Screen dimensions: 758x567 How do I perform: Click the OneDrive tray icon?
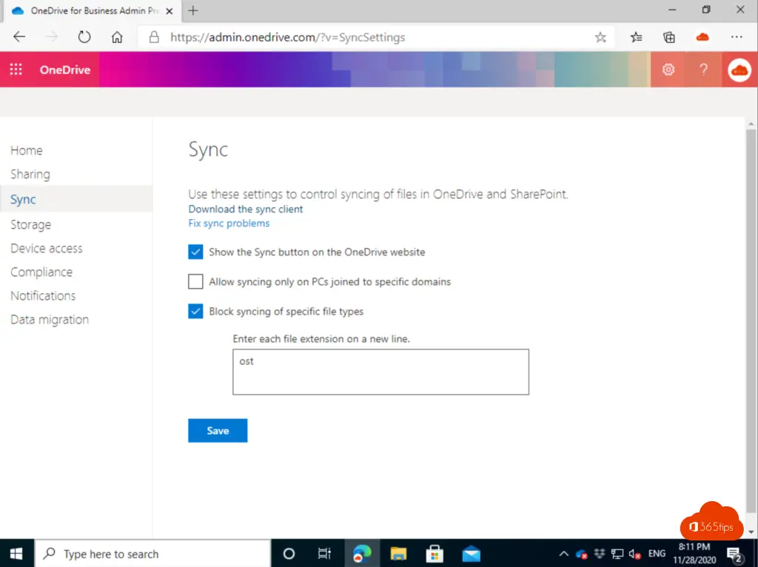(x=582, y=554)
